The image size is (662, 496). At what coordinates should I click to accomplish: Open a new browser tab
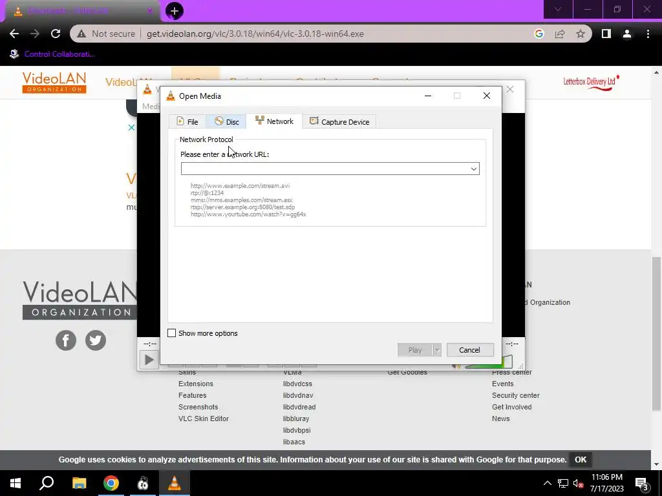point(175,11)
